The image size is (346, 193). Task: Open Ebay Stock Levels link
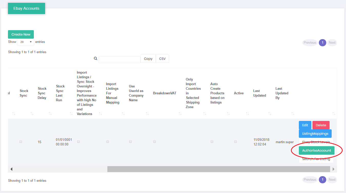click(x=316, y=142)
